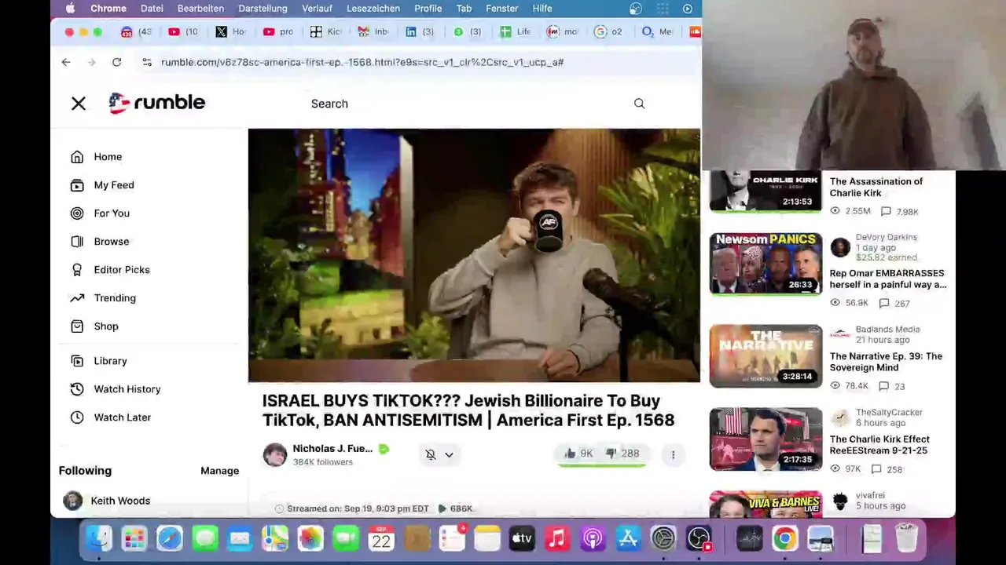
Task: Switch to the X Home browser tab
Action: pyautogui.click(x=230, y=32)
